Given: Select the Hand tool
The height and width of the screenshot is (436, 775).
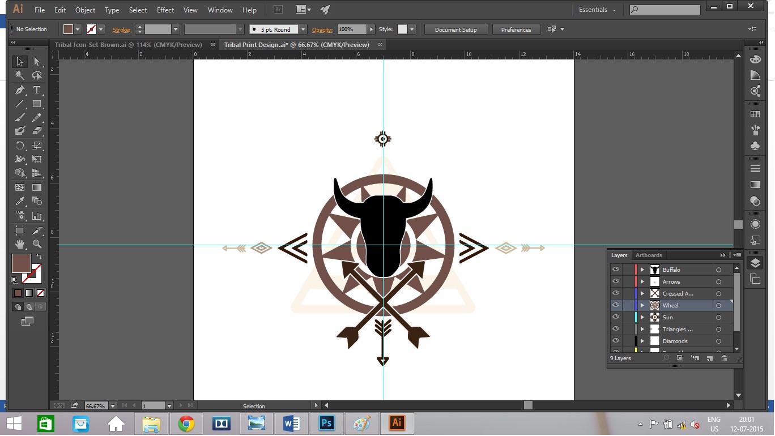Looking at the screenshot, I should [x=20, y=244].
